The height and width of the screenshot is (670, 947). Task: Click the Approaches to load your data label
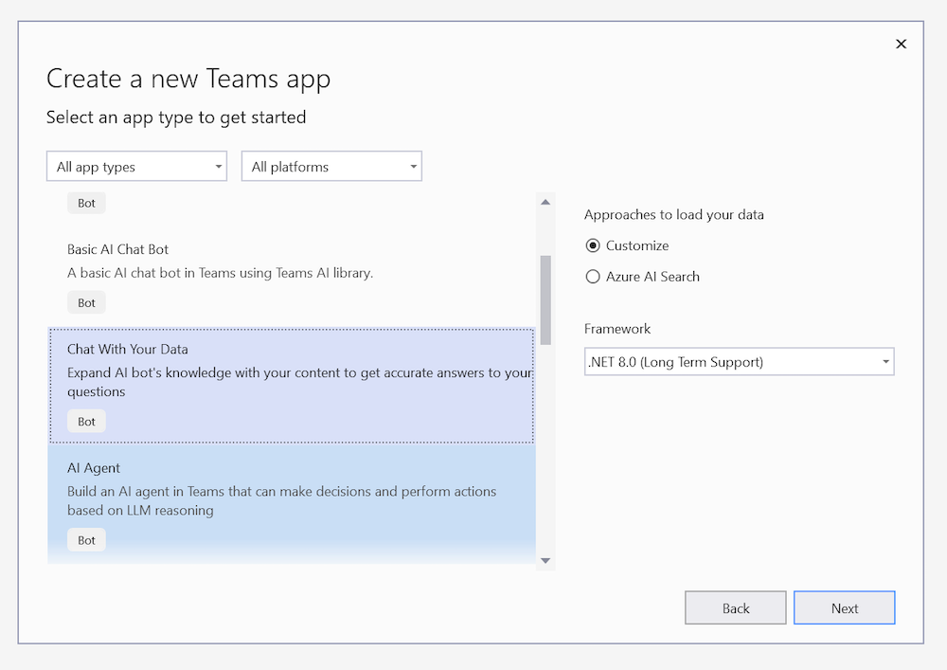coord(673,214)
